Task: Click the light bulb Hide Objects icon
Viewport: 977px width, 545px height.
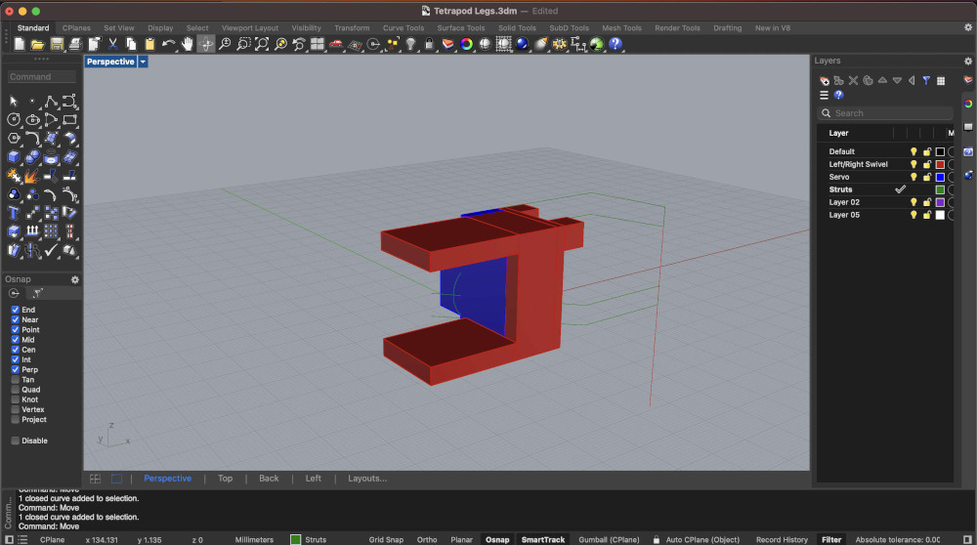Action: tap(410, 44)
